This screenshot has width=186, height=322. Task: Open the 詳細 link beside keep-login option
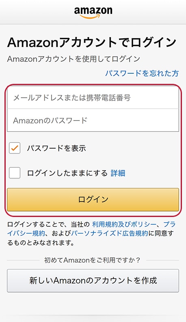[x=118, y=173]
